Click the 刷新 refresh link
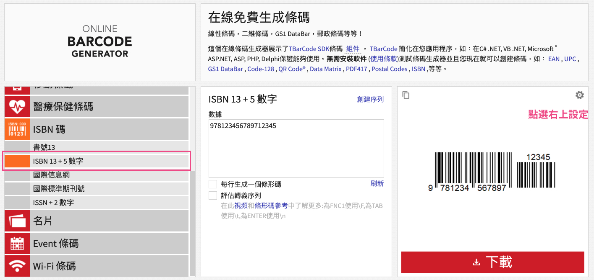594x280 pixels. (x=377, y=183)
